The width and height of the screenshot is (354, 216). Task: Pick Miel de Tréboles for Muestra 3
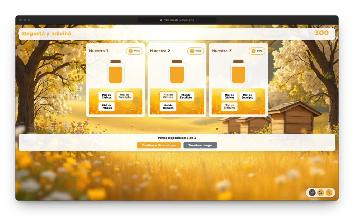[230, 106]
